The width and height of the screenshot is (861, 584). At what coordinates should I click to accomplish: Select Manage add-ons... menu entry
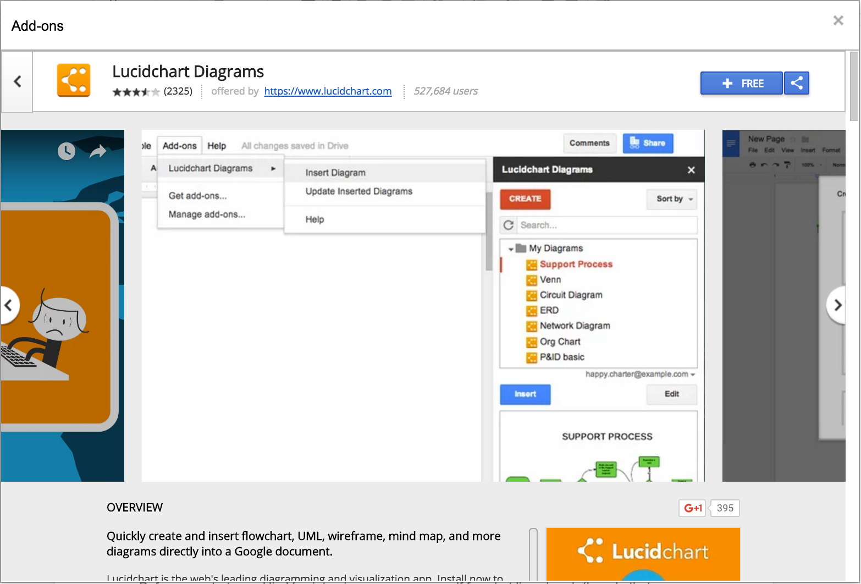(207, 214)
